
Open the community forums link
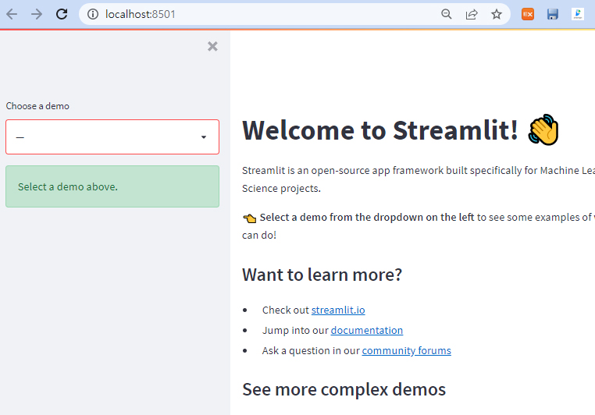[406, 350]
